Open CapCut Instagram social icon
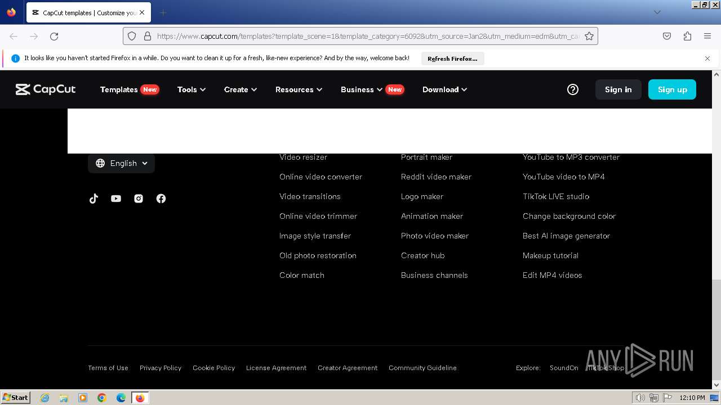Screen dimensions: 721x405 pos(139,199)
